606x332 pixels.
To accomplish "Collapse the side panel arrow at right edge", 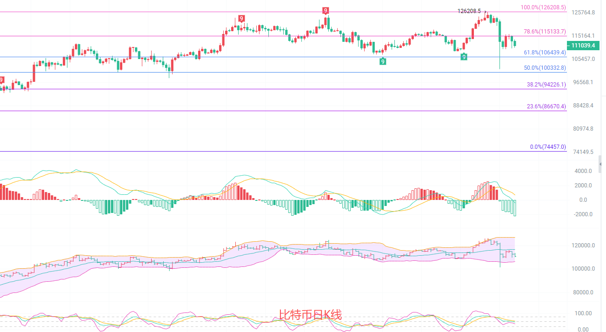I will (600, 164).
